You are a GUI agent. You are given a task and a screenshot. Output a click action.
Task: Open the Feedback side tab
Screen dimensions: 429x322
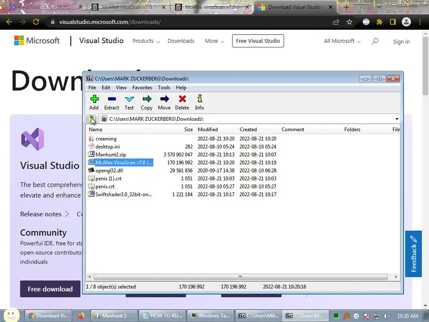coord(413,254)
